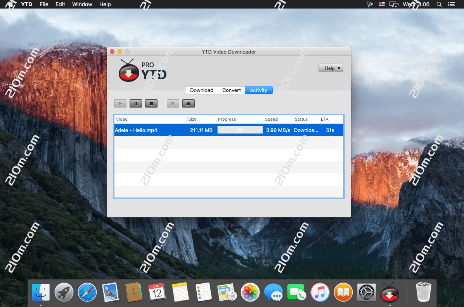Minimize the YTD Video Downloader window
This screenshot has width=464, height=307.
[120, 52]
